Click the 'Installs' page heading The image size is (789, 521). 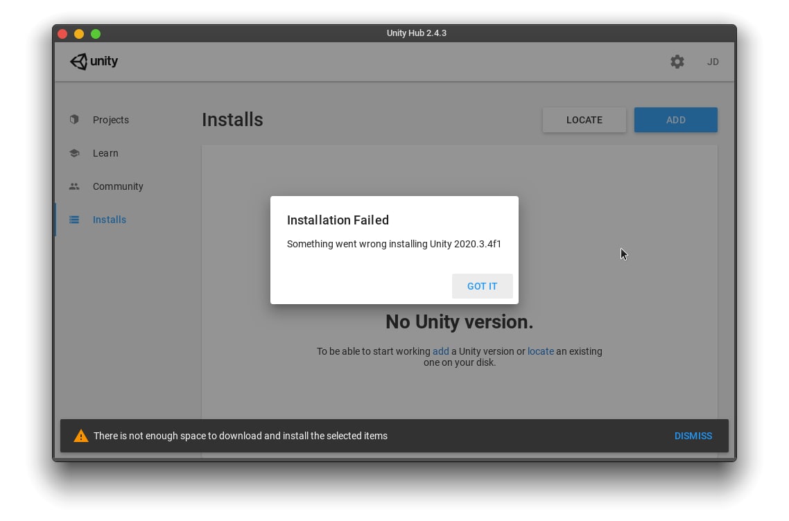click(232, 120)
